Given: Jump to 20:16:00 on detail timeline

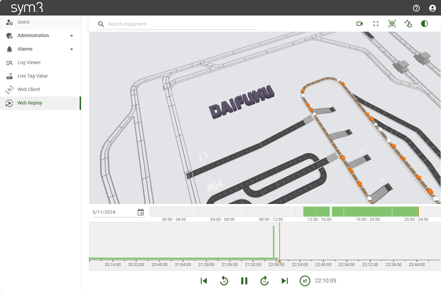Looking at the screenshot, I should (x=113, y=265).
